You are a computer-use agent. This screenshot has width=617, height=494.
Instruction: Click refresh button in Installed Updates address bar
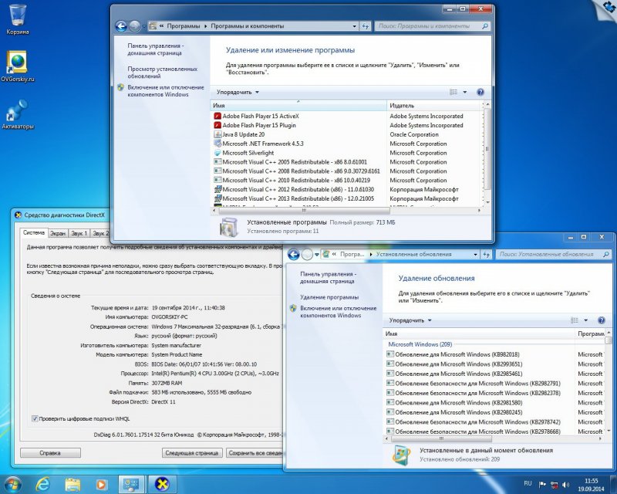click(x=487, y=255)
